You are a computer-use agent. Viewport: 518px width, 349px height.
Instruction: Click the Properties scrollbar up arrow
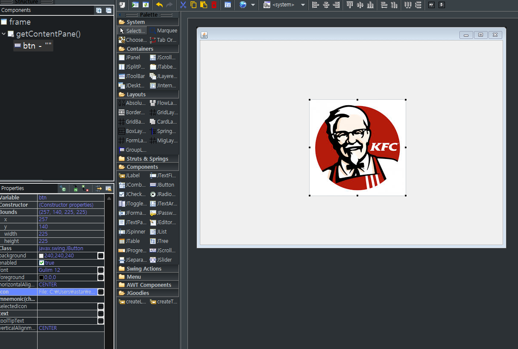click(109, 198)
